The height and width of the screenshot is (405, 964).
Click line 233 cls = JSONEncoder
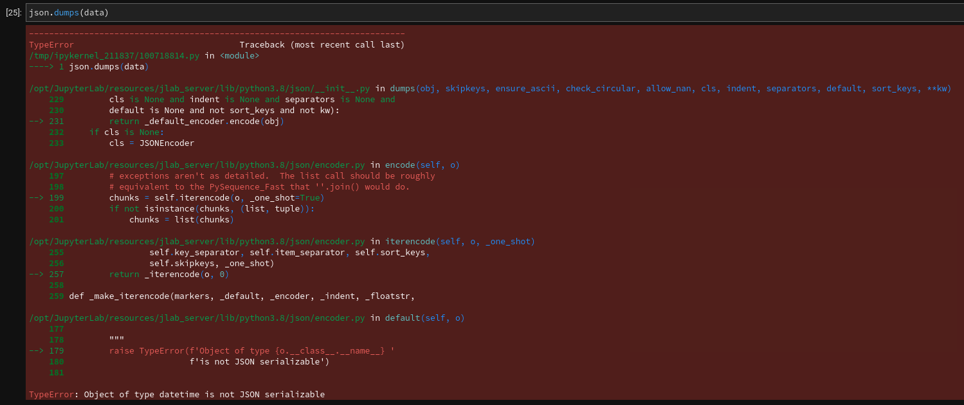(151, 143)
